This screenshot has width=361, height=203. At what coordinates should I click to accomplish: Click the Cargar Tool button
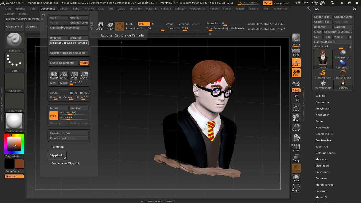click(x=323, y=17)
